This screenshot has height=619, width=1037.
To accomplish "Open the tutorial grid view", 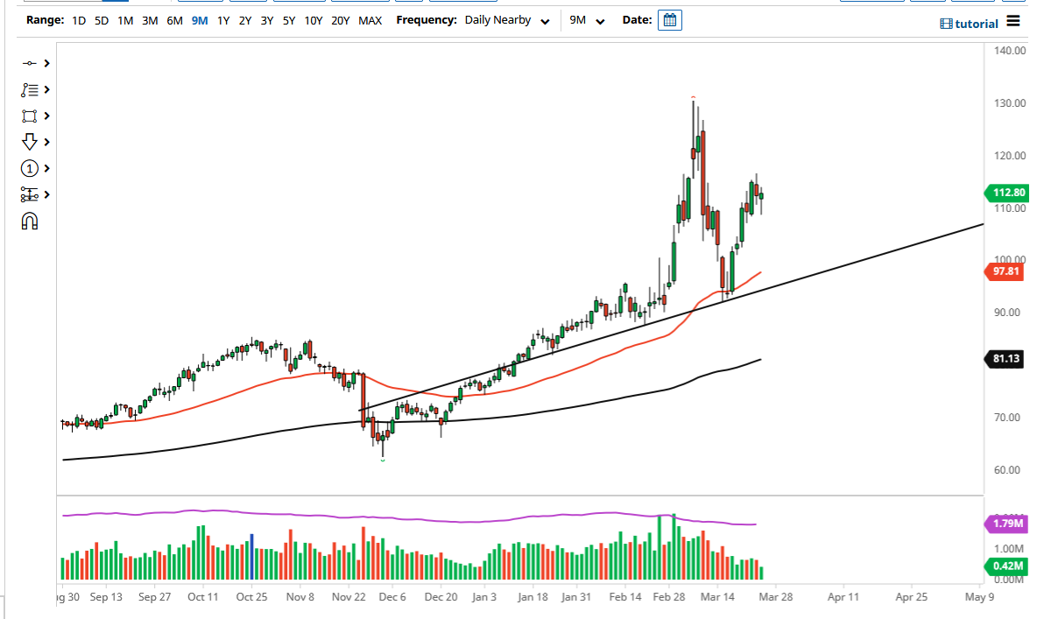I will point(949,24).
